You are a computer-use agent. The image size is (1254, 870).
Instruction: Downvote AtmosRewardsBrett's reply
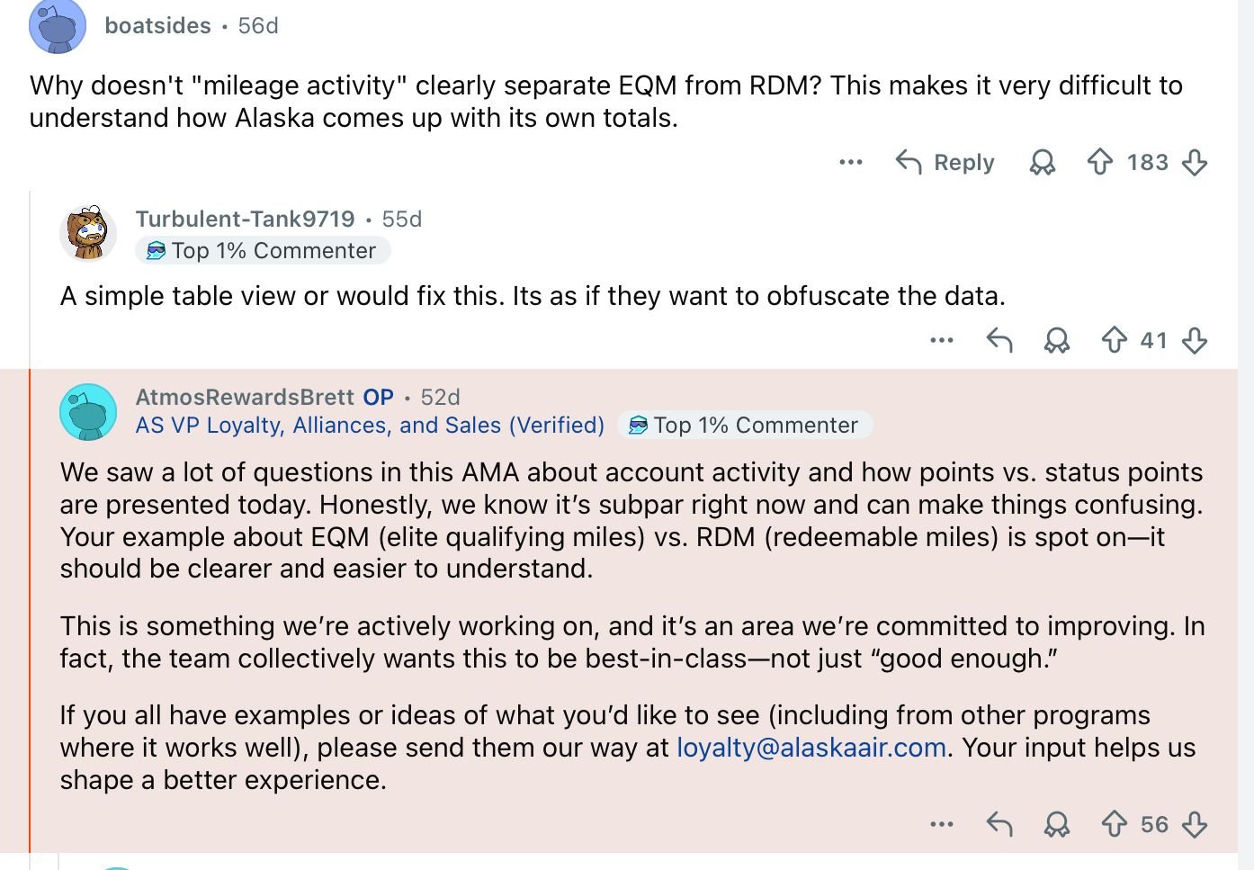[x=1195, y=824]
